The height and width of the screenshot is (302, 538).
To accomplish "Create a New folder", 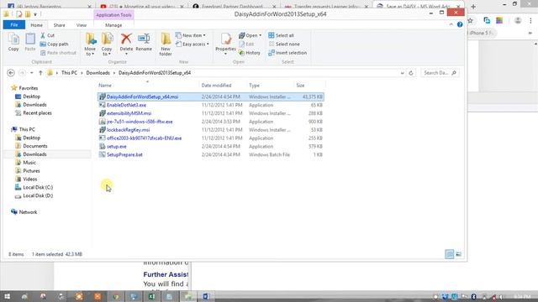I will 166,44.
